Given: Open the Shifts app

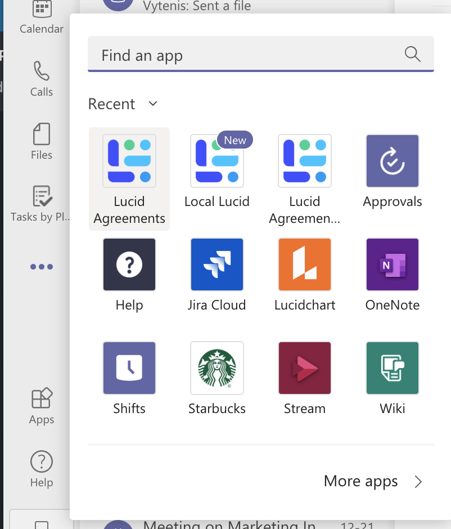Looking at the screenshot, I should (x=129, y=379).
